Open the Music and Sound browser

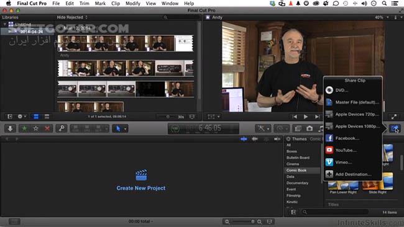pyautogui.click(x=321, y=128)
